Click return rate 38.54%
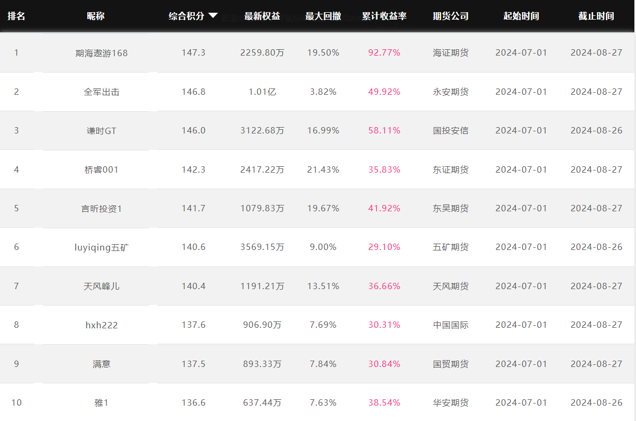 (x=384, y=402)
